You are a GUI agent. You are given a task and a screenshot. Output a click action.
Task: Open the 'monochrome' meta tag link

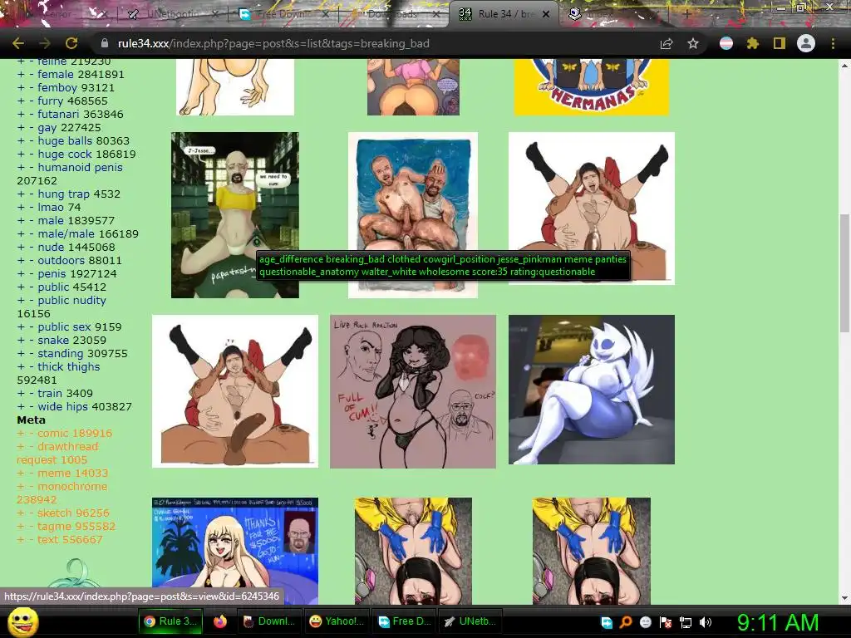click(x=72, y=486)
